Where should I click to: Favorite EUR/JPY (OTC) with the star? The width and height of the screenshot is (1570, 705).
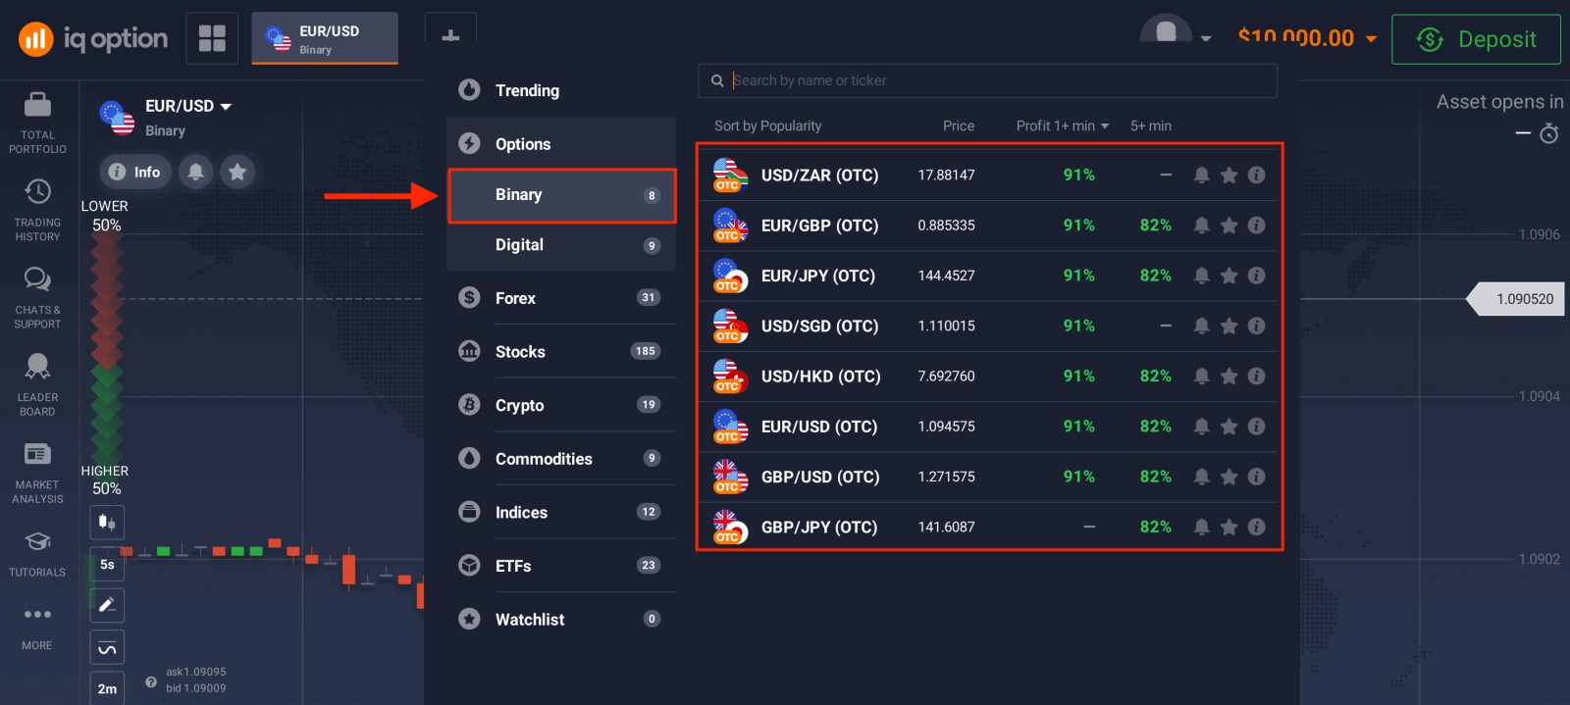point(1229,276)
